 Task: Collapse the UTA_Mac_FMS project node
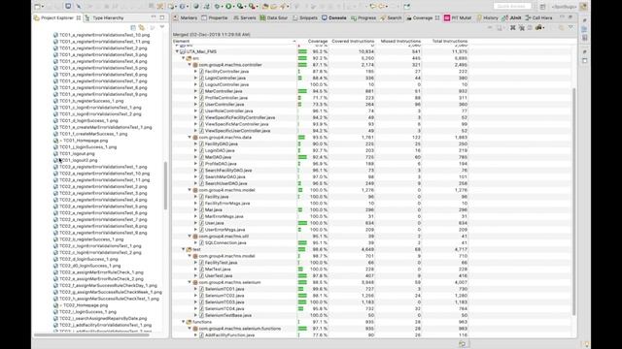[x=177, y=51]
